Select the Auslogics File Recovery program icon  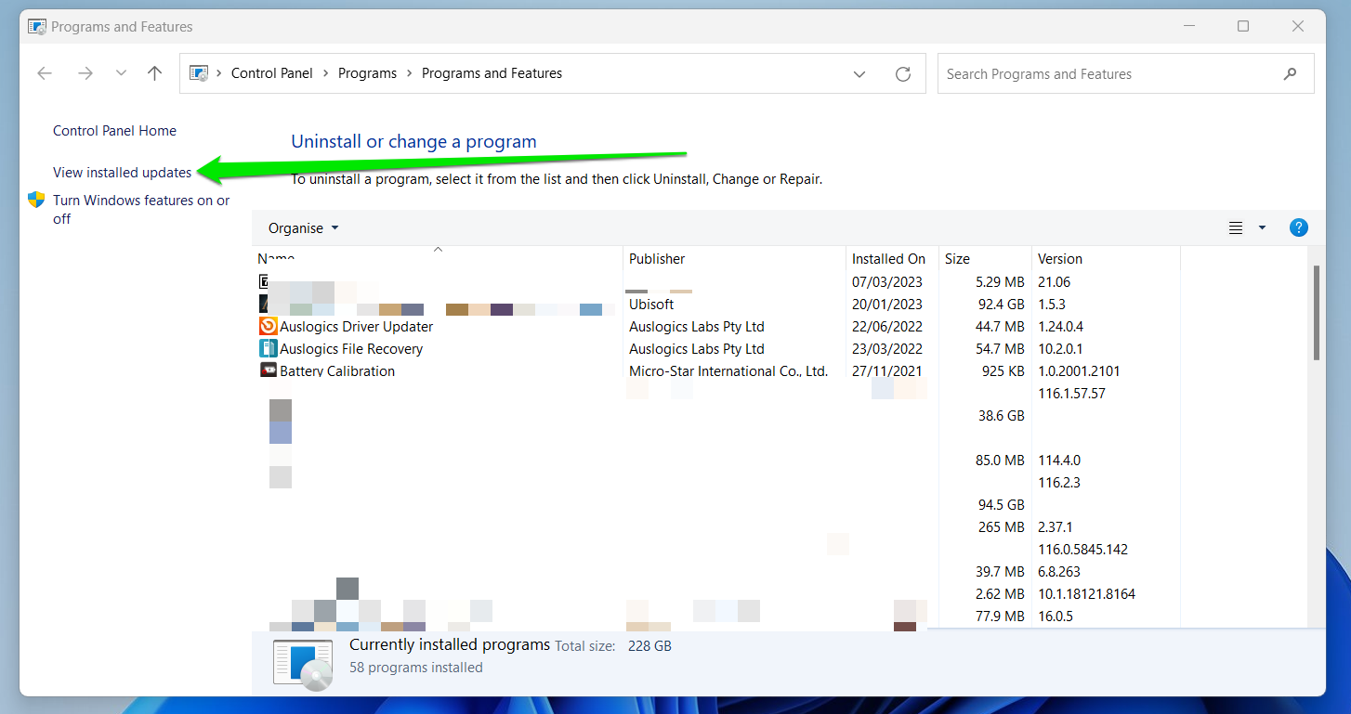268,348
